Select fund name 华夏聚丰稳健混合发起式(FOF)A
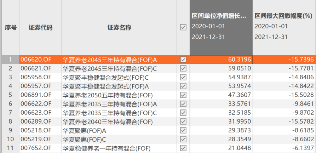 point(105,86)
